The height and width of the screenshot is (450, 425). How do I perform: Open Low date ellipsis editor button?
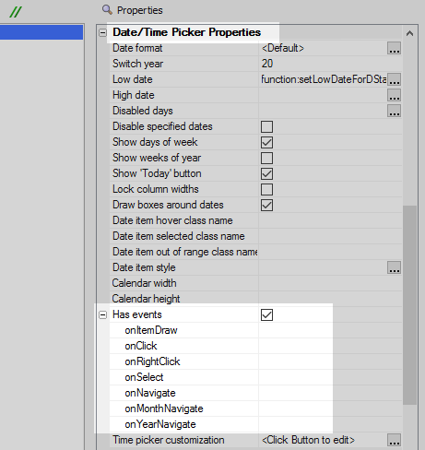(394, 79)
